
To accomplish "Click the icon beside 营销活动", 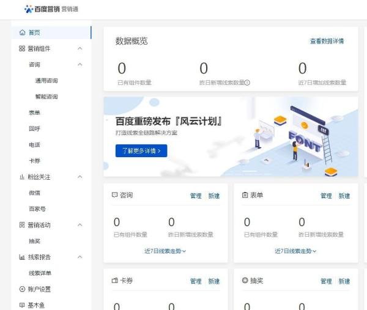I will click(x=22, y=225).
